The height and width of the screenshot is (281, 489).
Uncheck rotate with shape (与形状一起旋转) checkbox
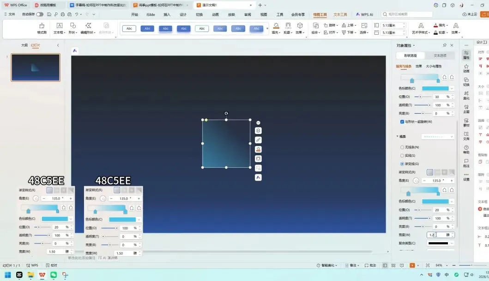pos(402,122)
